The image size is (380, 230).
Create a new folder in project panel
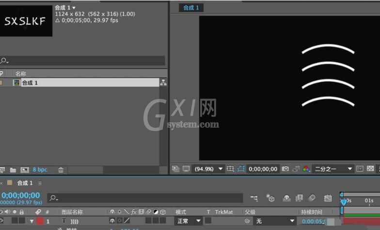13,170
